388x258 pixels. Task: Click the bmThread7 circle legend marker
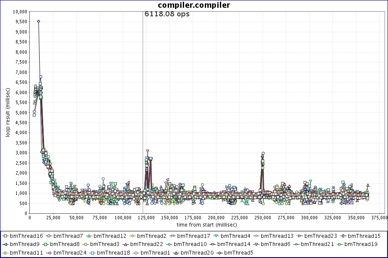(x=49, y=236)
